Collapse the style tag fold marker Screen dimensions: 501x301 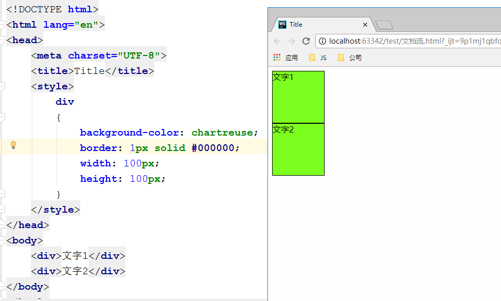2,86
